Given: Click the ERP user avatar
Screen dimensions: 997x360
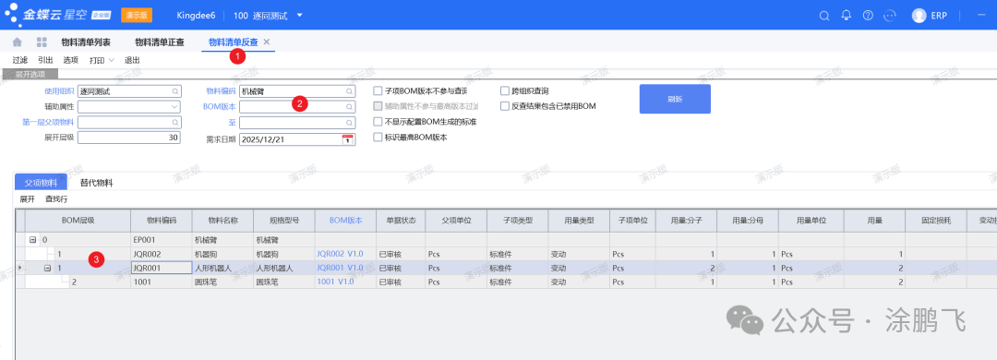Looking at the screenshot, I should pos(919,16).
